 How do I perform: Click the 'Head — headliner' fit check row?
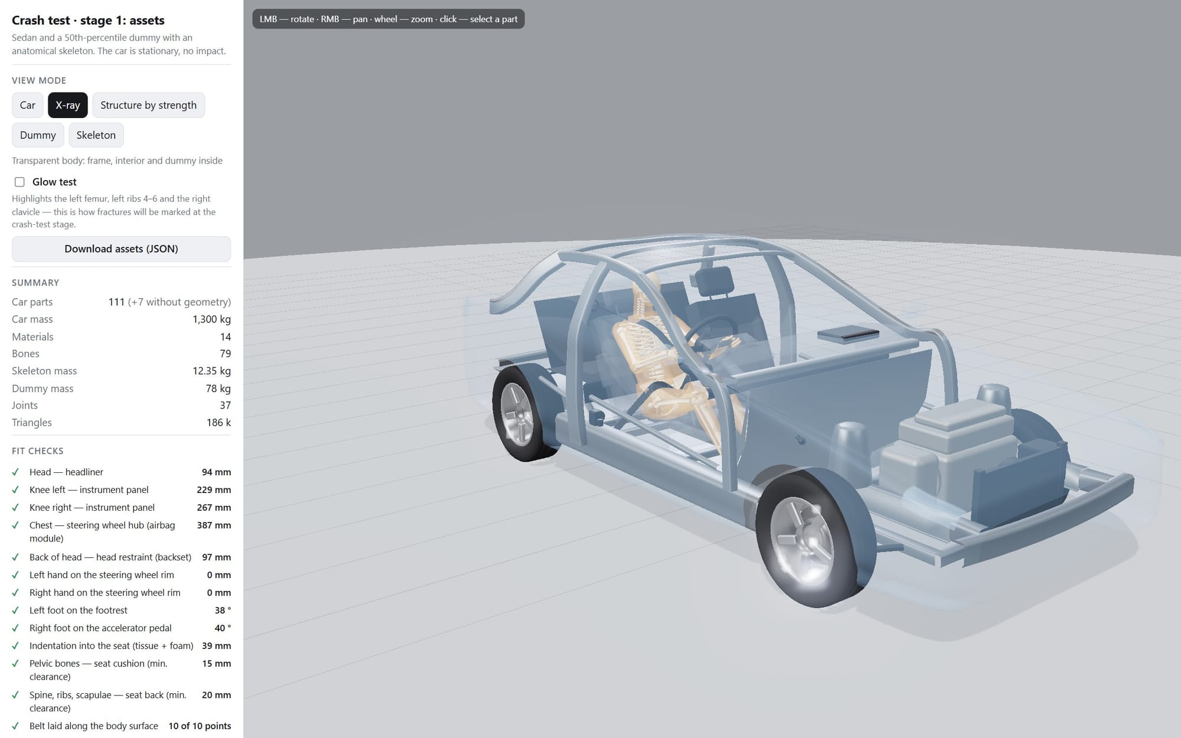[121, 472]
